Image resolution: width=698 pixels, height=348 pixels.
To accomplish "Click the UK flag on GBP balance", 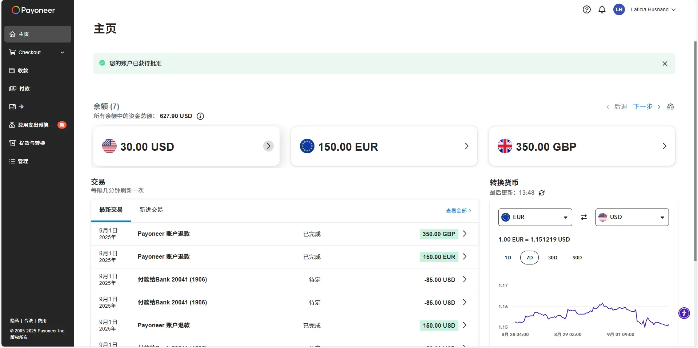I will point(505,146).
